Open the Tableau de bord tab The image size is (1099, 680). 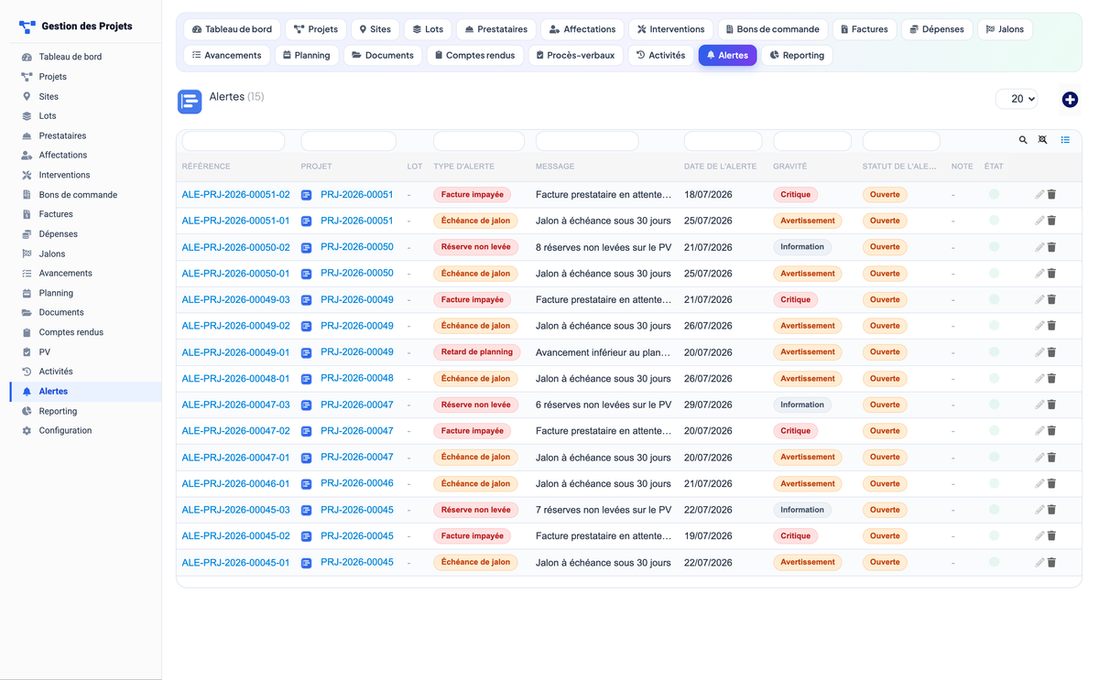(x=232, y=29)
